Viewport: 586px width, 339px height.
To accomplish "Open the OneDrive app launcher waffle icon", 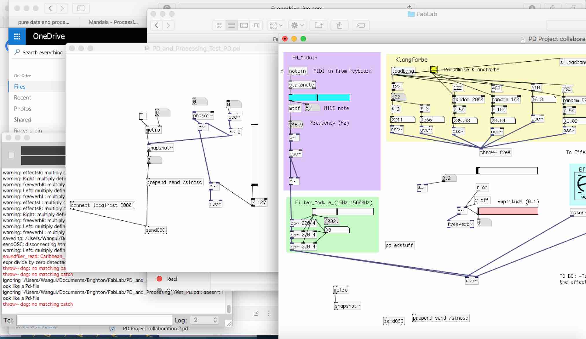I will point(17,36).
